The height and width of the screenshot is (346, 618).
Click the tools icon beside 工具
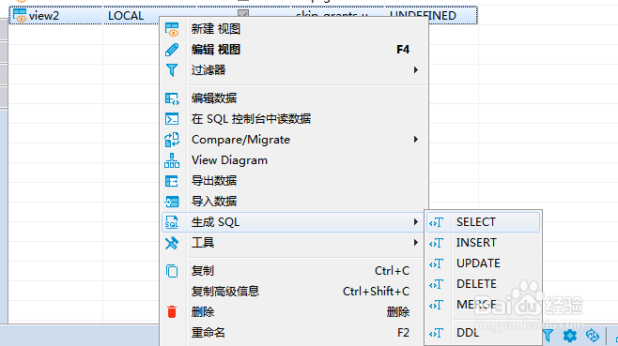(x=172, y=243)
